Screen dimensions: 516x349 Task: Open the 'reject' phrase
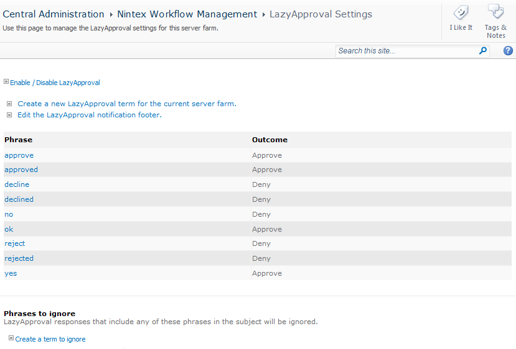coord(14,243)
